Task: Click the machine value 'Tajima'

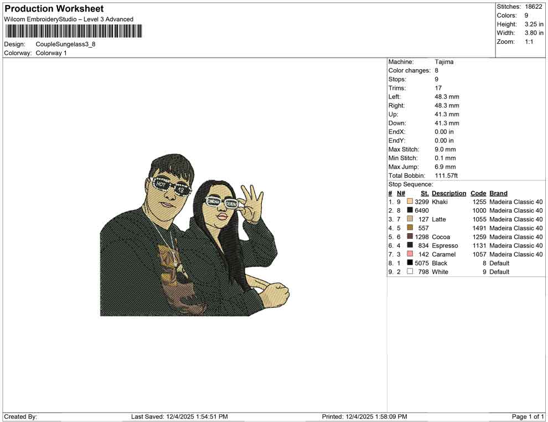Action: (x=444, y=62)
